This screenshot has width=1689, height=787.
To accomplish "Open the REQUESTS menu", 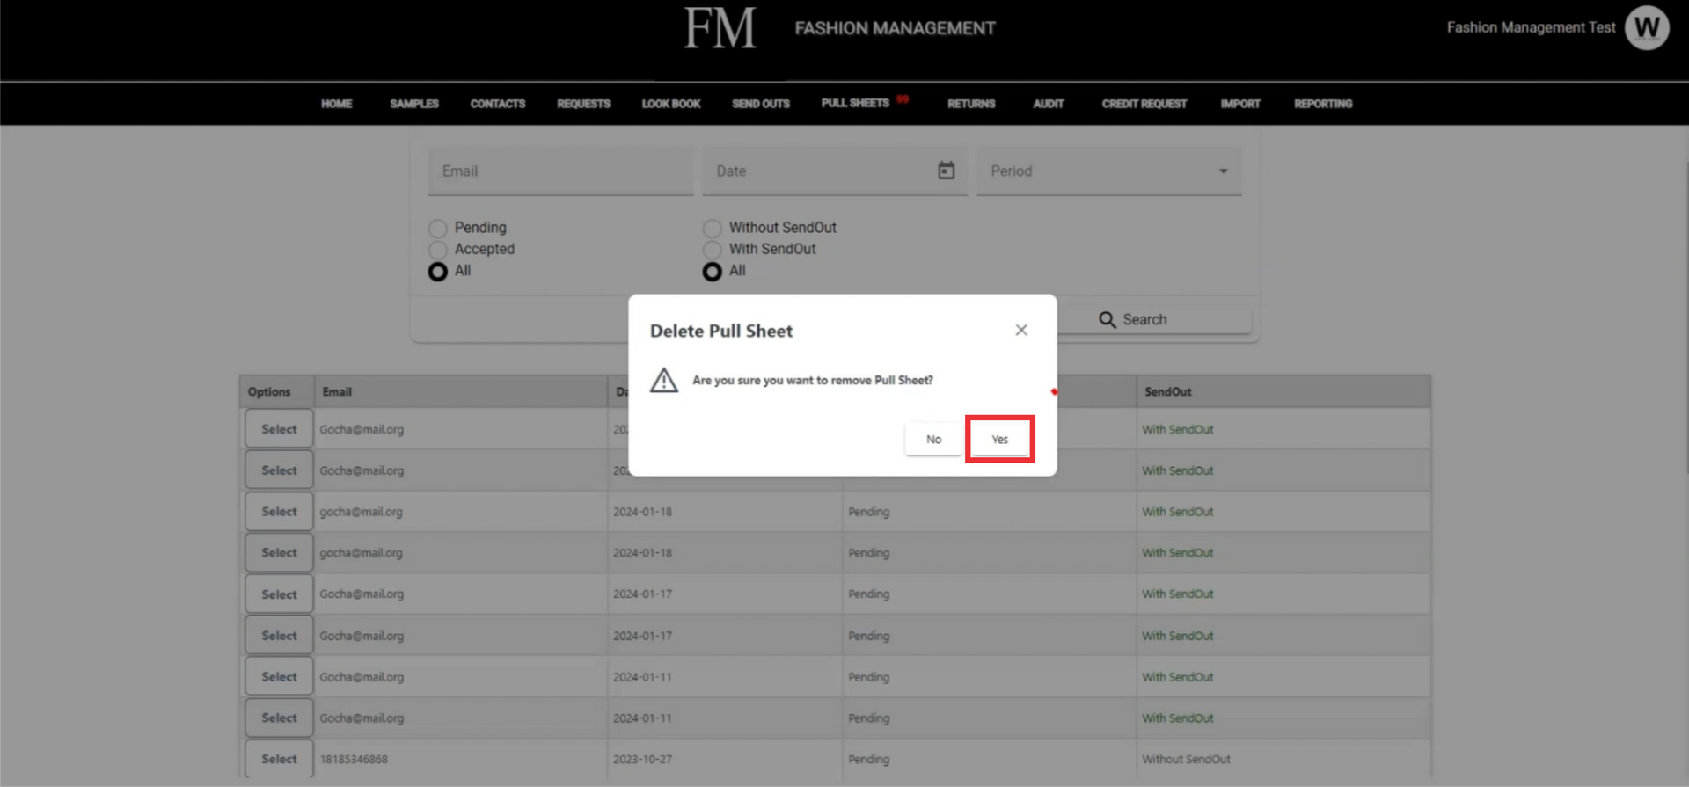I will pos(583,104).
